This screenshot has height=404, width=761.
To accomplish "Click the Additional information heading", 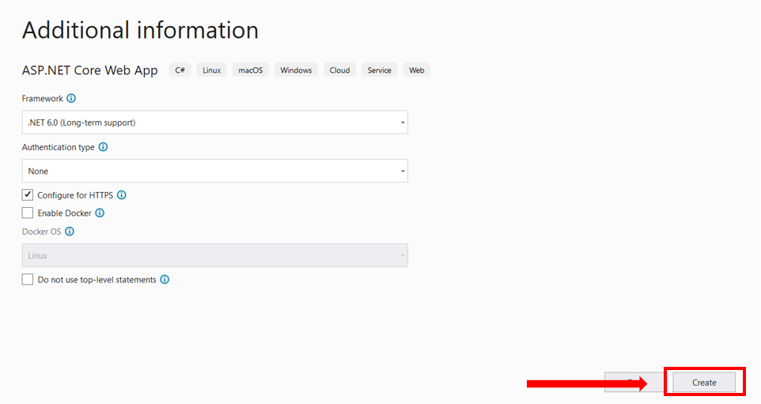I will click(x=140, y=30).
